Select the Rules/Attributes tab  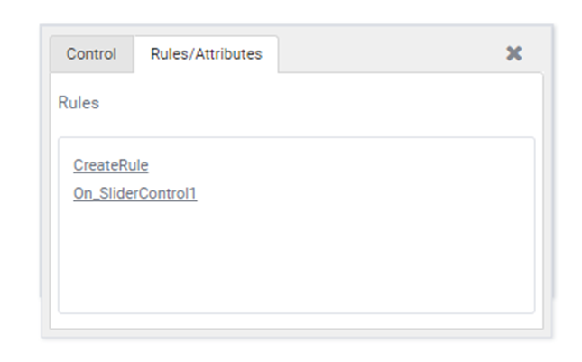207,54
